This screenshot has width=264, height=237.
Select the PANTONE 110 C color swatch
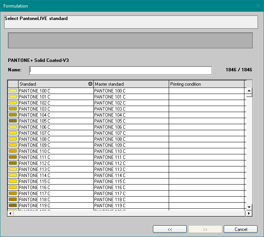click(x=13, y=151)
